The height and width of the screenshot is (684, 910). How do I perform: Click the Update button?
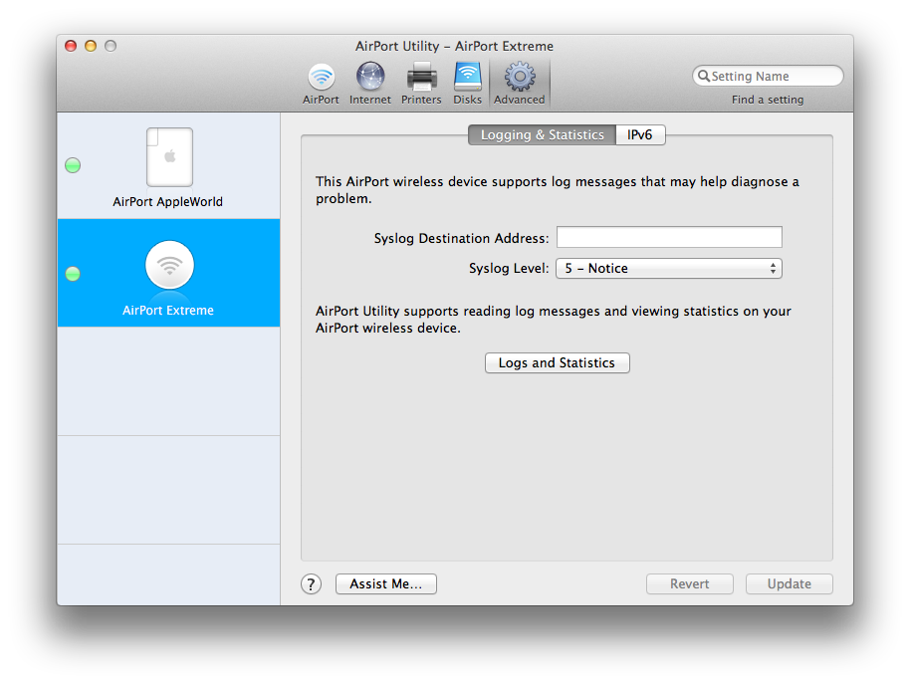[790, 584]
